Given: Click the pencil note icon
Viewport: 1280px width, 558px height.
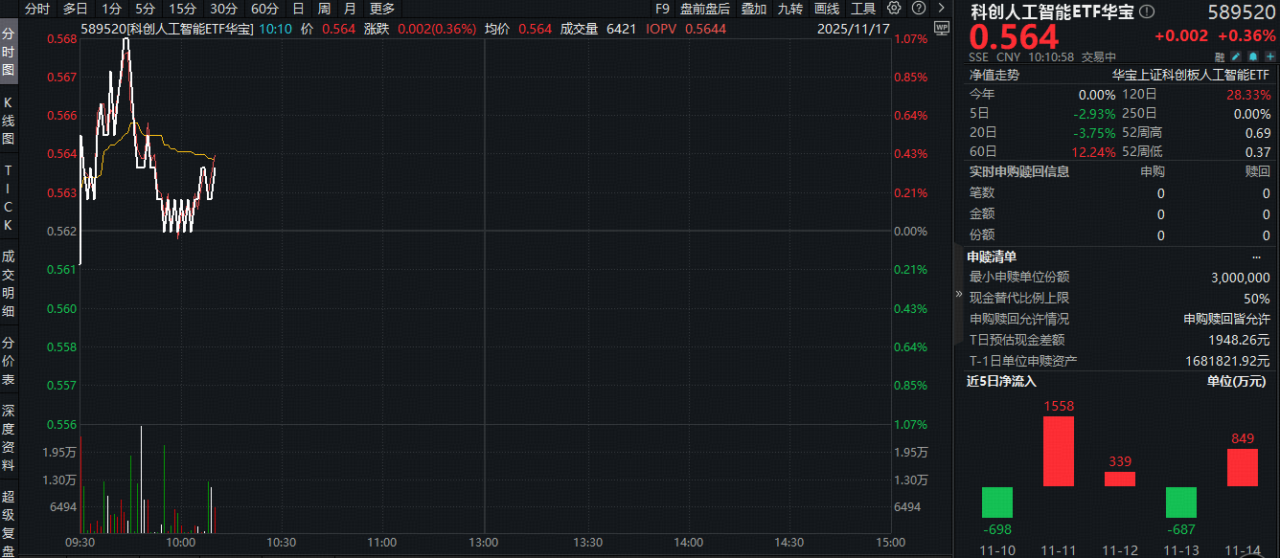Looking at the screenshot, I should (1237, 56).
